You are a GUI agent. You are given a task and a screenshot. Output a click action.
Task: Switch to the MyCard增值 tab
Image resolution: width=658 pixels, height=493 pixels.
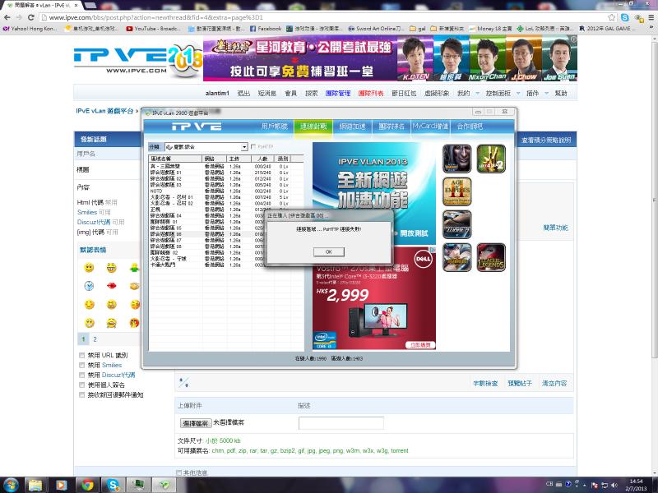(430, 127)
